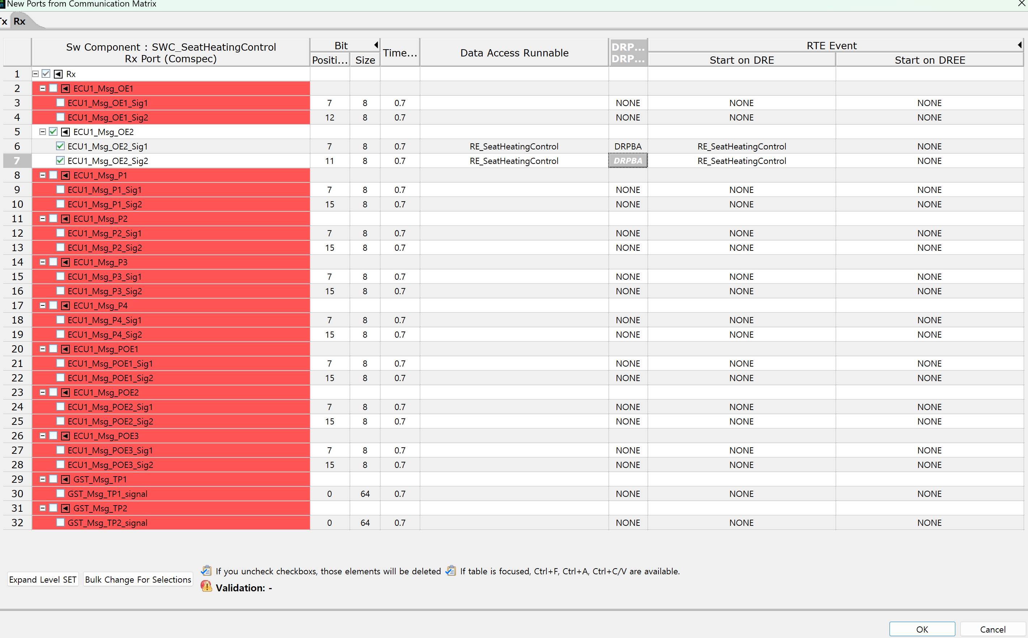Click the Cancel button
This screenshot has width=1028, height=638.
coord(993,629)
